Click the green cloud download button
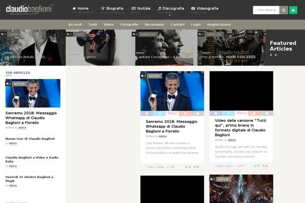This screenshot has height=203, width=305. [293, 10]
